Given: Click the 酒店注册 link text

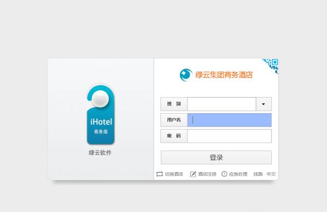Looking at the screenshot, I should (207, 174).
